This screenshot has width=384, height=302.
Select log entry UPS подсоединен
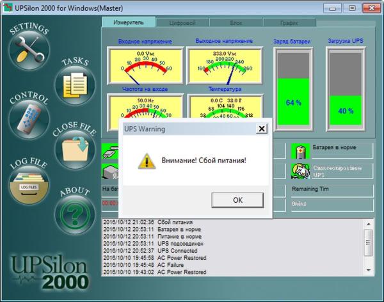[x=154, y=244]
